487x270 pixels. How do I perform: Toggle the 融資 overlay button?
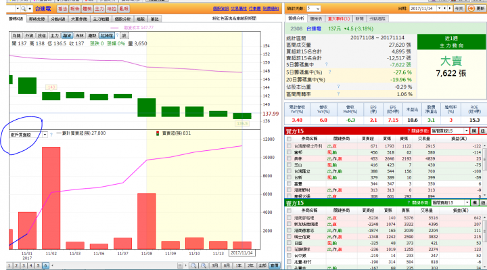(x=67, y=35)
